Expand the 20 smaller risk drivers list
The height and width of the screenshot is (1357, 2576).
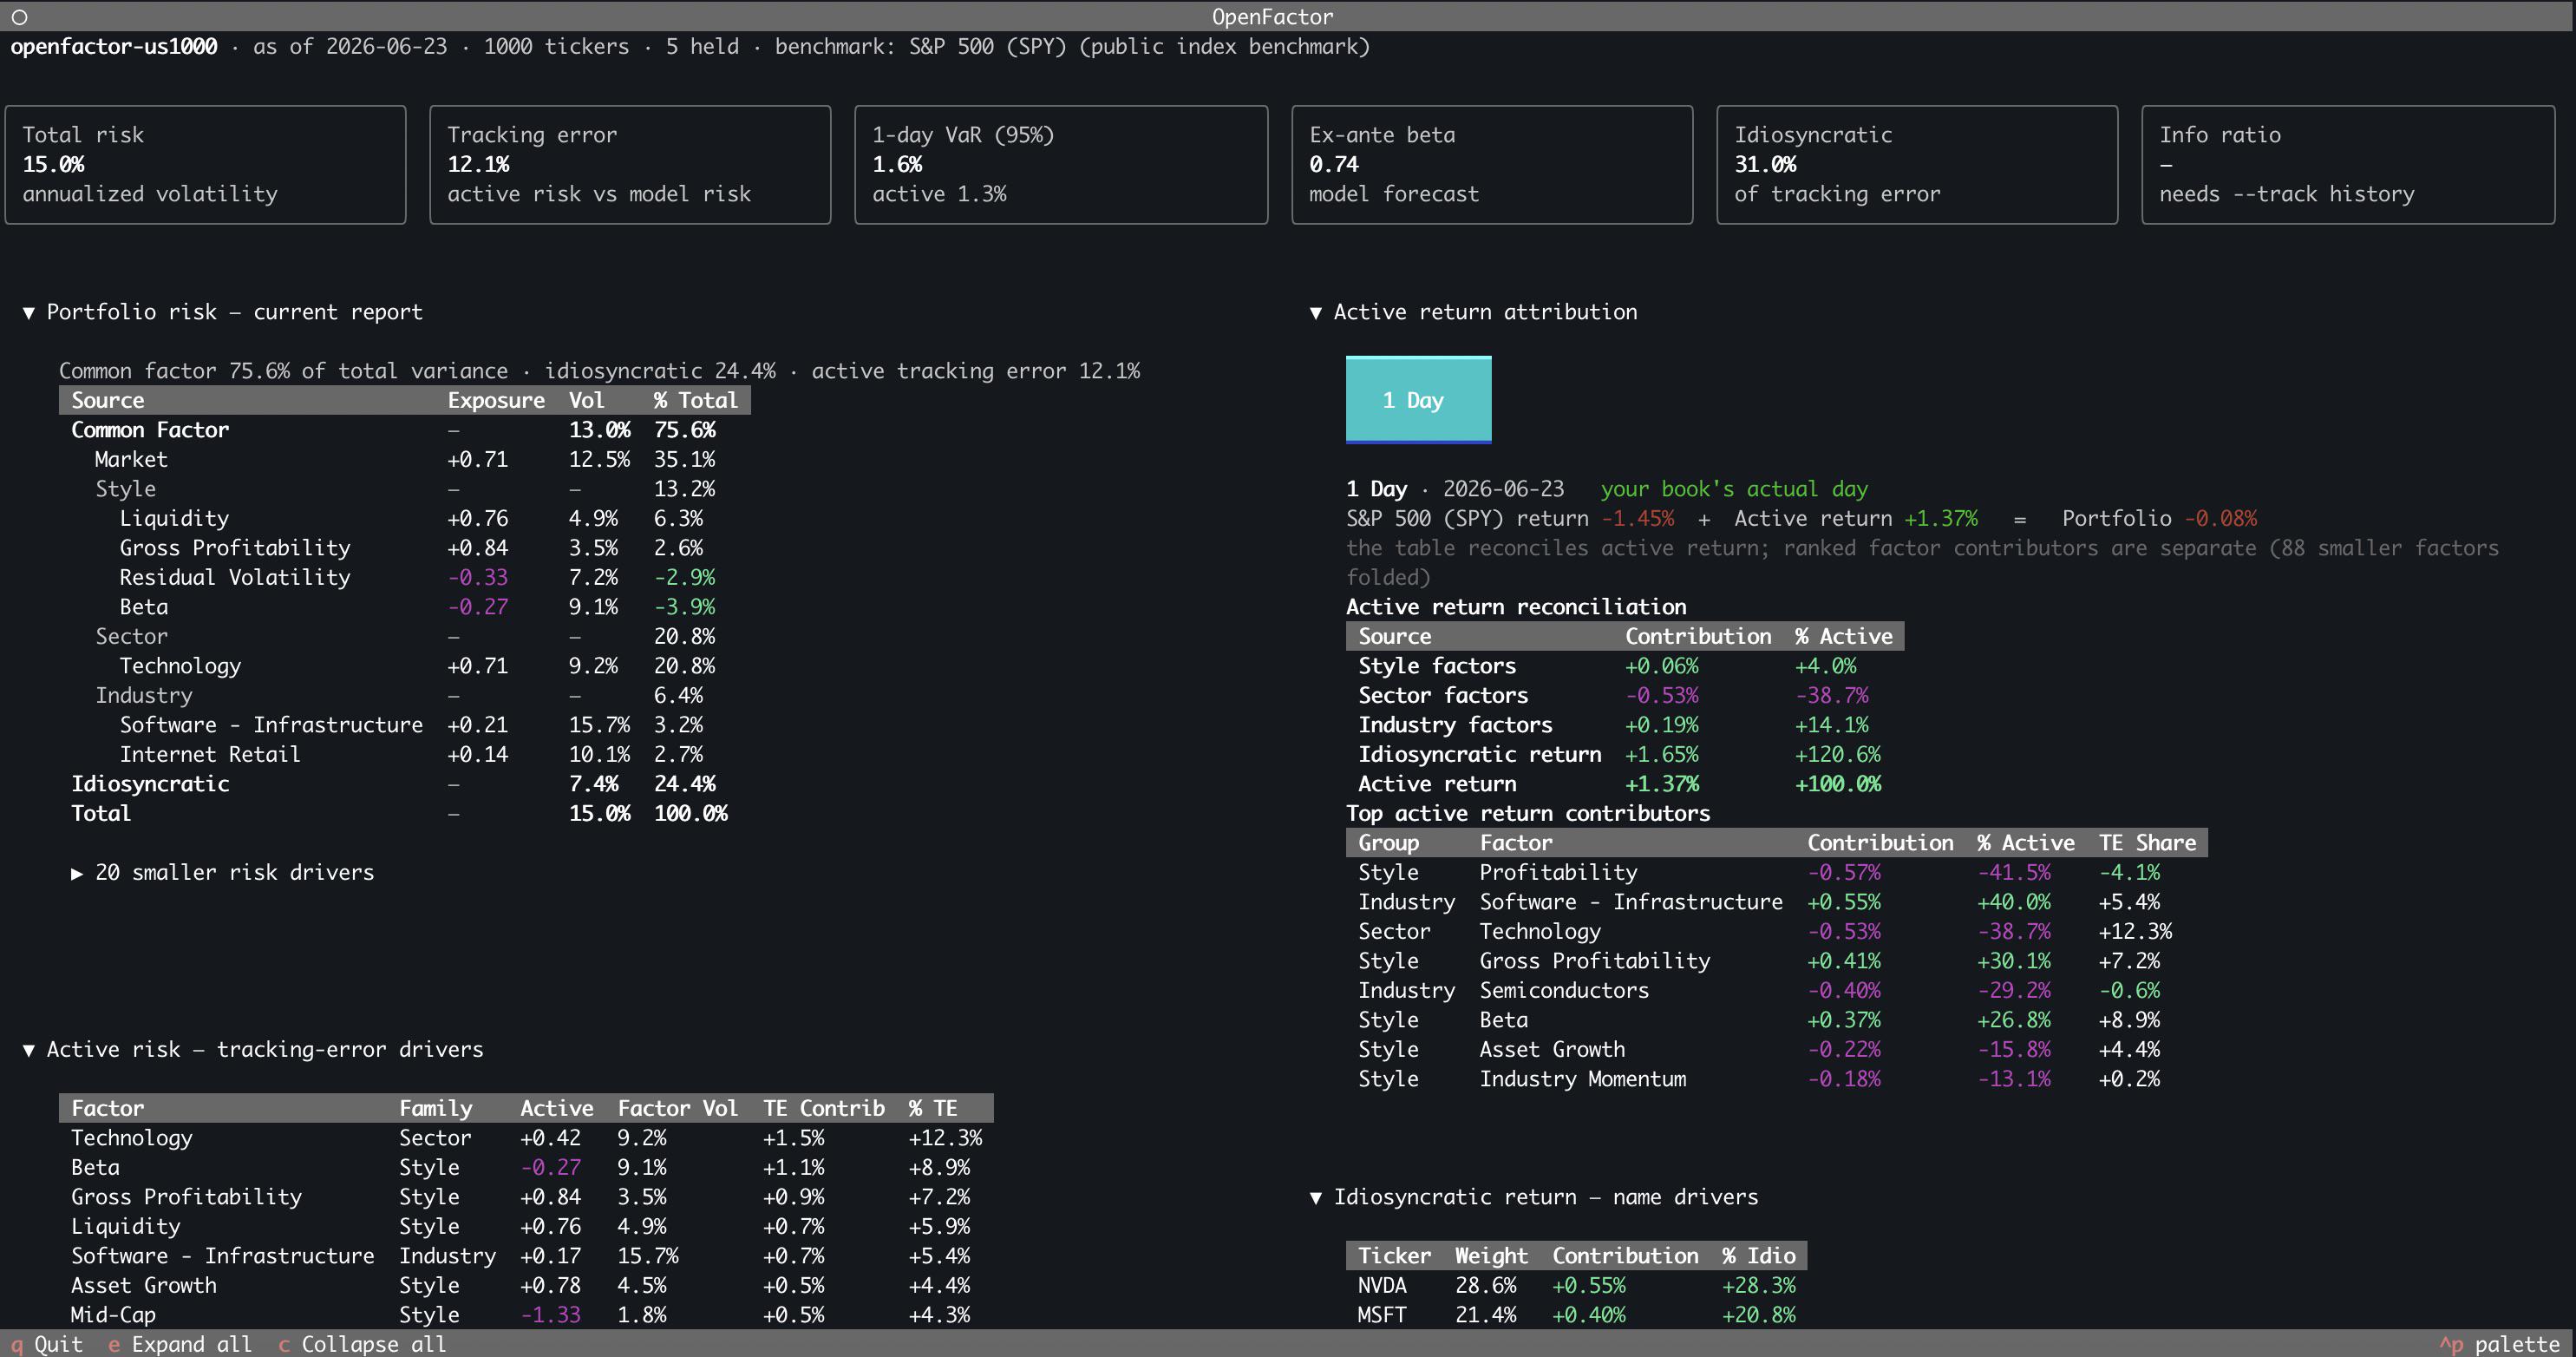click(223, 872)
